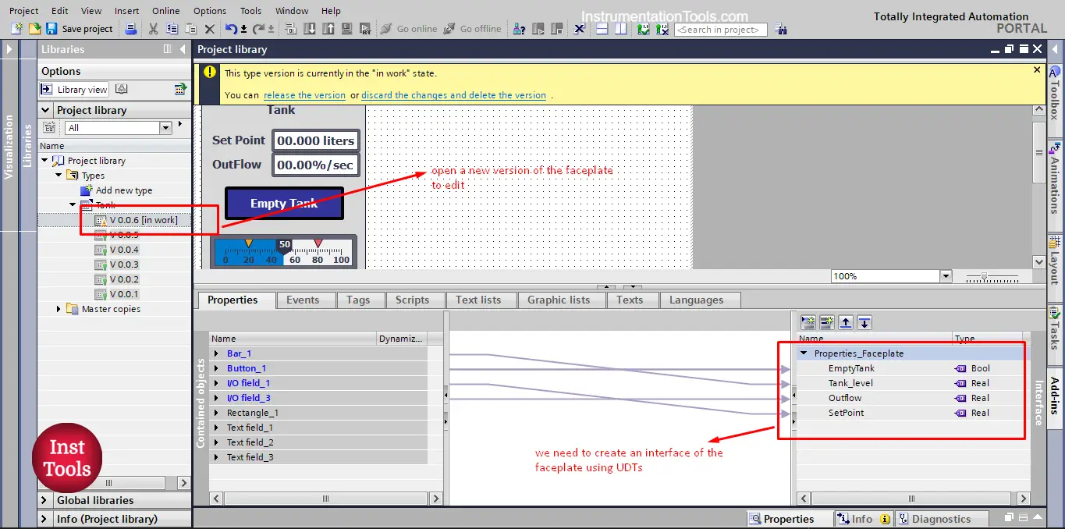This screenshot has width=1065, height=529.
Task: Click the Start simulation icon
Action: point(346,29)
